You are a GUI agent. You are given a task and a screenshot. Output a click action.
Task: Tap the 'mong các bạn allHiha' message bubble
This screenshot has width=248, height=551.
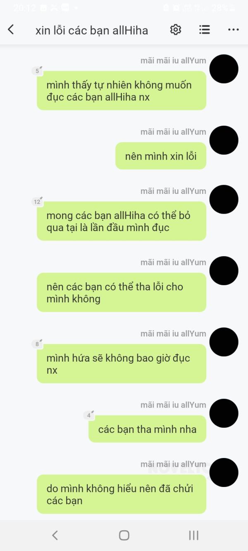pyautogui.click(x=122, y=221)
